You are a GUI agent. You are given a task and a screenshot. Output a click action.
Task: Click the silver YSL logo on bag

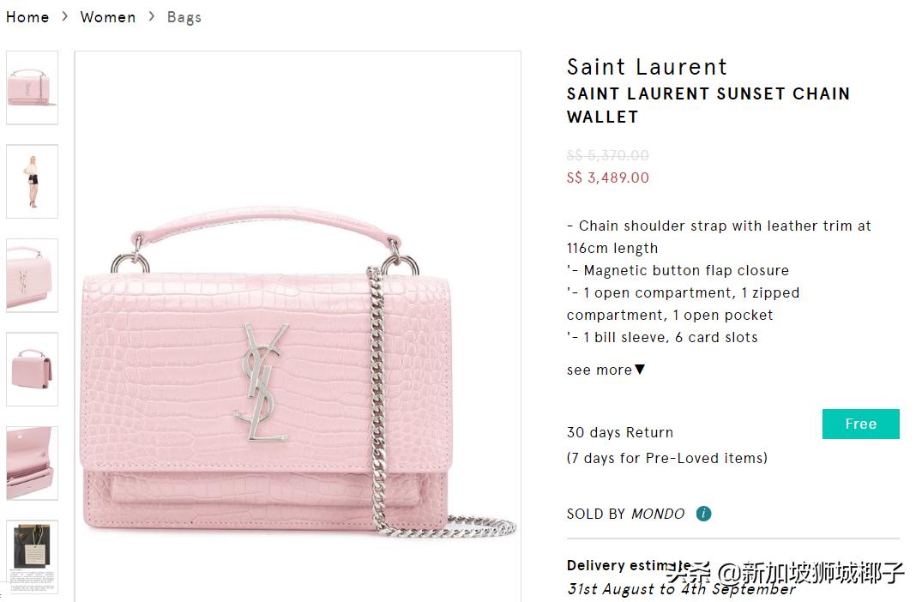262,382
